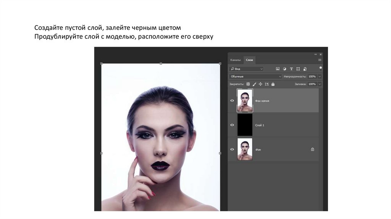Filter layers by pixel layer icon
This screenshot has width=391, height=219.
[x=278, y=69]
